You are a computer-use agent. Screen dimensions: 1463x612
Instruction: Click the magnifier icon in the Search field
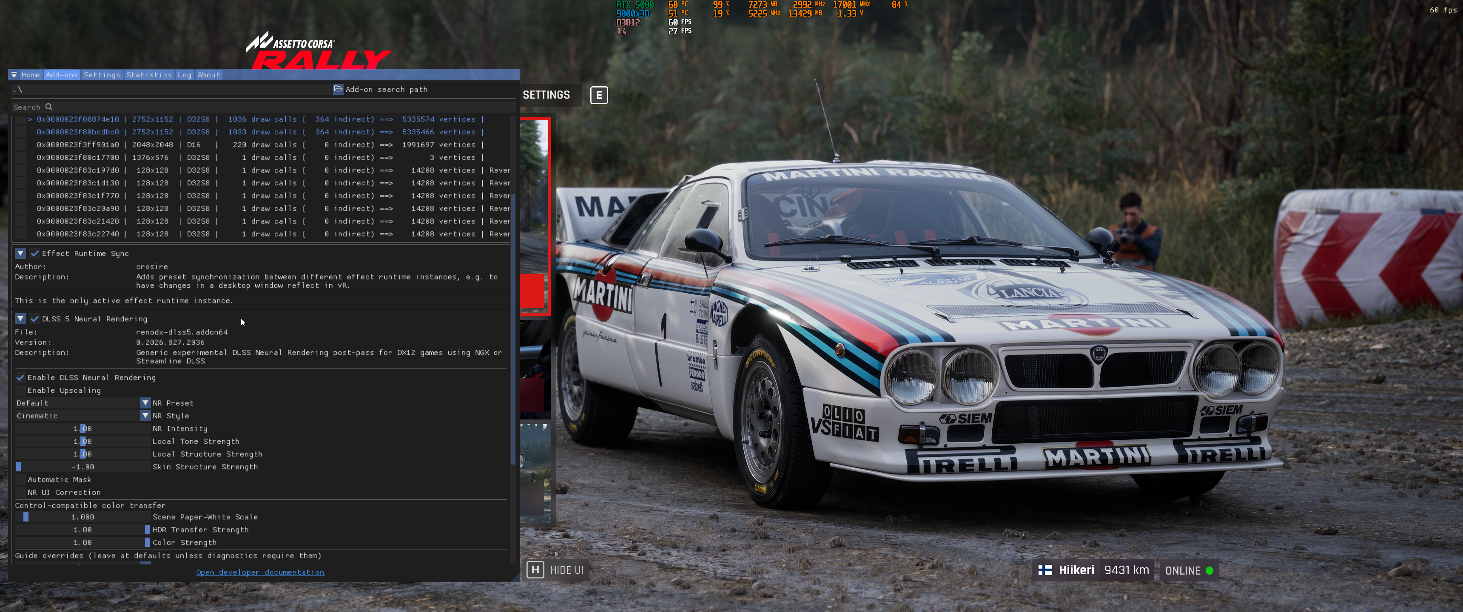coord(49,107)
